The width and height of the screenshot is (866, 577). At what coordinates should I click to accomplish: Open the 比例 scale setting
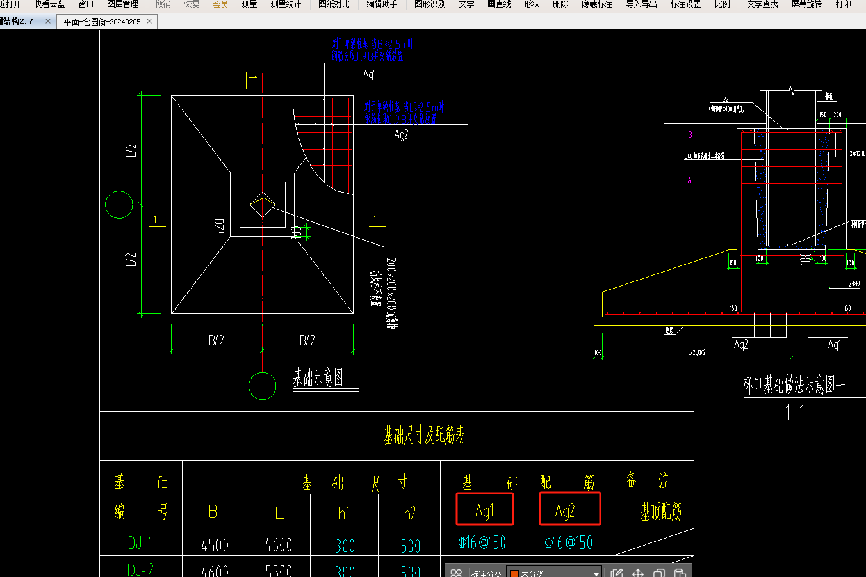722,4
